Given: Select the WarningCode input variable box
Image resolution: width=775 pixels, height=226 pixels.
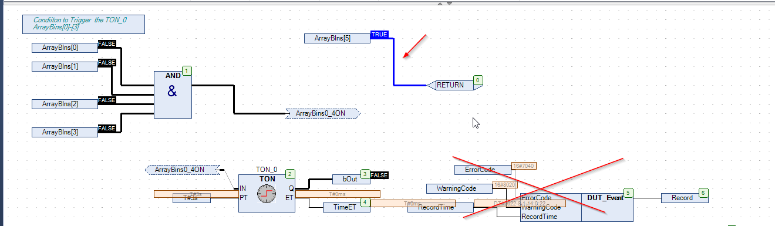Looking at the screenshot, I should (x=459, y=188).
